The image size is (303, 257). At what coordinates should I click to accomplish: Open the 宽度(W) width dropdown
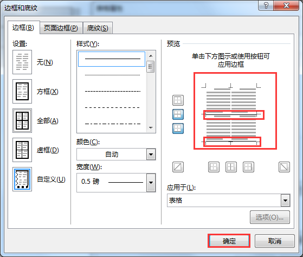151,183
